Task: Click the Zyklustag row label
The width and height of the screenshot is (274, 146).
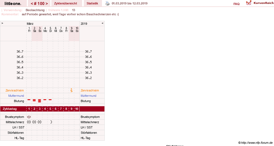Action: point(9,109)
